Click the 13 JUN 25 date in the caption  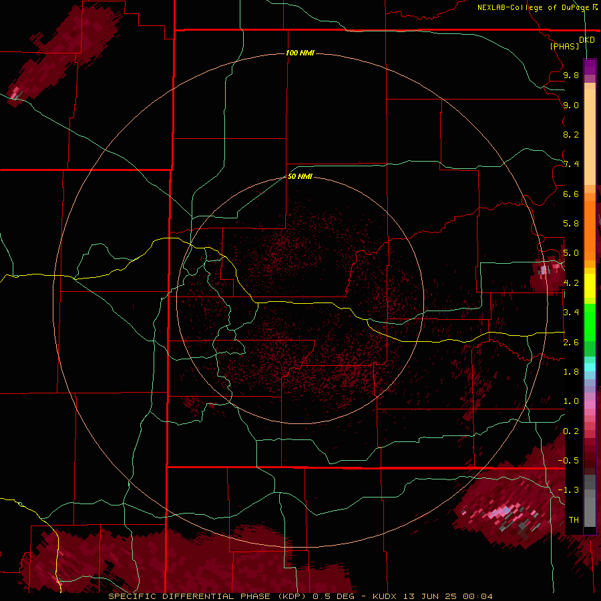pyautogui.click(x=431, y=596)
